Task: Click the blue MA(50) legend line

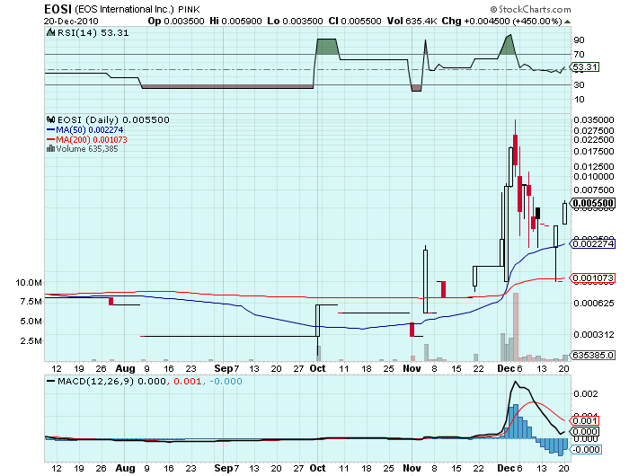Action: [49, 130]
